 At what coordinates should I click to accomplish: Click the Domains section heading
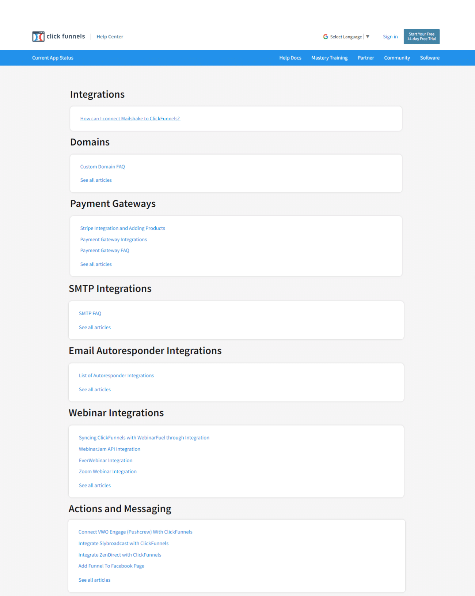click(90, 142)
